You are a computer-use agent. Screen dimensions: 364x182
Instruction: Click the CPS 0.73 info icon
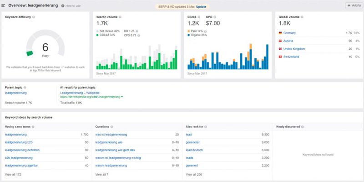coord(139,36)
